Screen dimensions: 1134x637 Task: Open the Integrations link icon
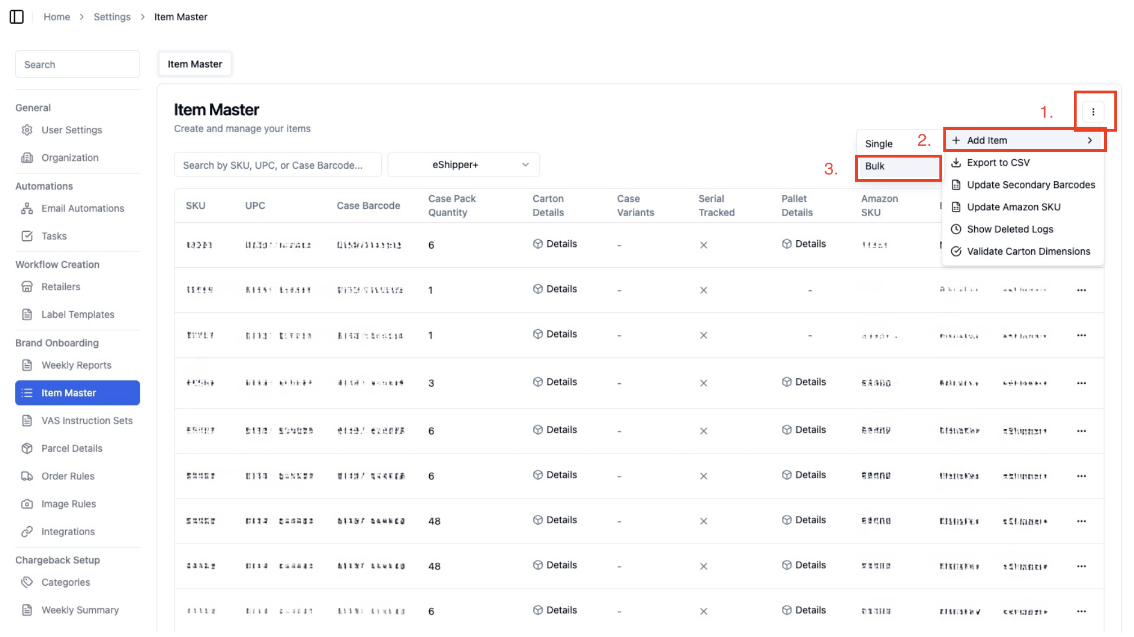(27, 532)
